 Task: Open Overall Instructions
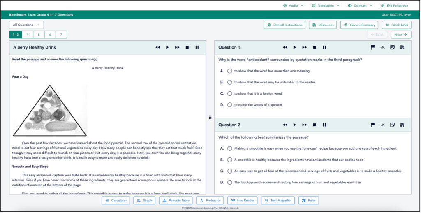click(285, 25)
